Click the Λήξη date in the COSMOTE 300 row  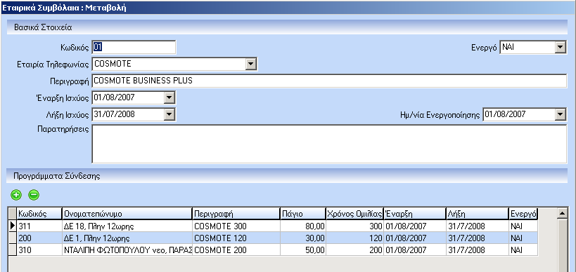pos(478,226)
